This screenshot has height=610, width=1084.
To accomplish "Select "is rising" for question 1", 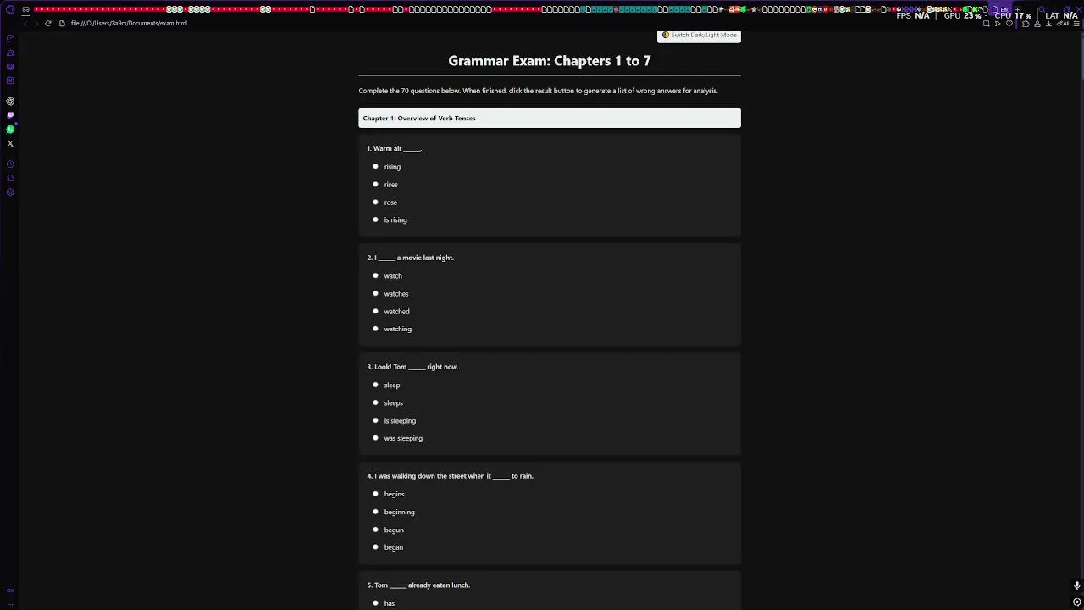I will (375, 220).
